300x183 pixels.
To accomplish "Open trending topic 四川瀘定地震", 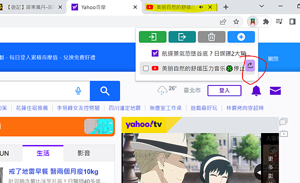I will coord(124,108).
